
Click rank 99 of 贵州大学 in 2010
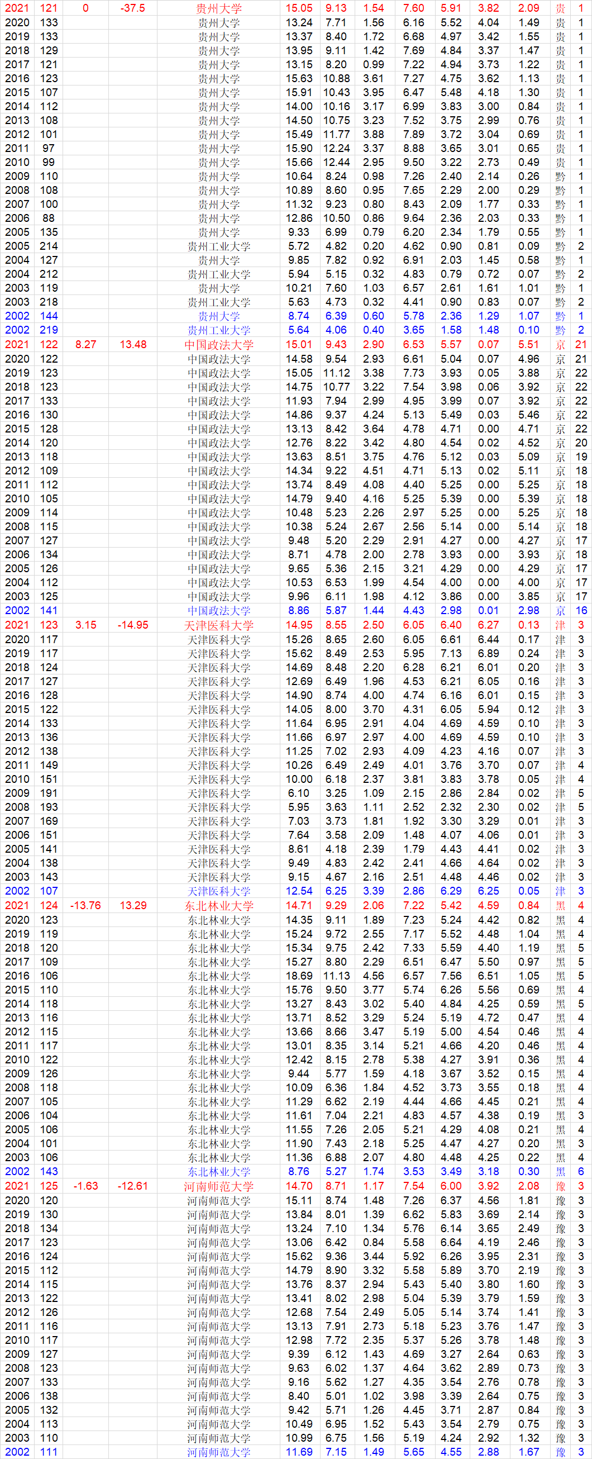point(49,162)
